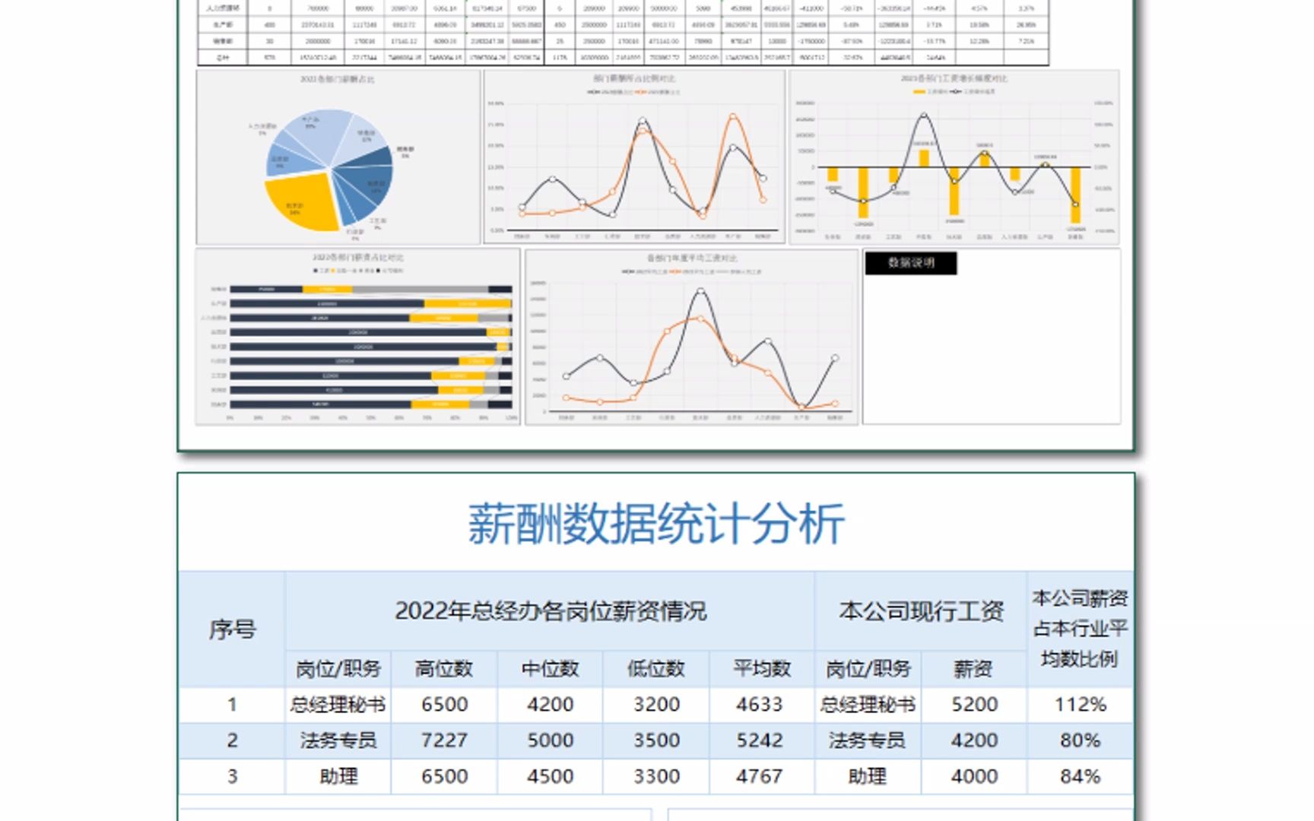Select the 序号 header cell
The image size is (1314, 821).
232,629
